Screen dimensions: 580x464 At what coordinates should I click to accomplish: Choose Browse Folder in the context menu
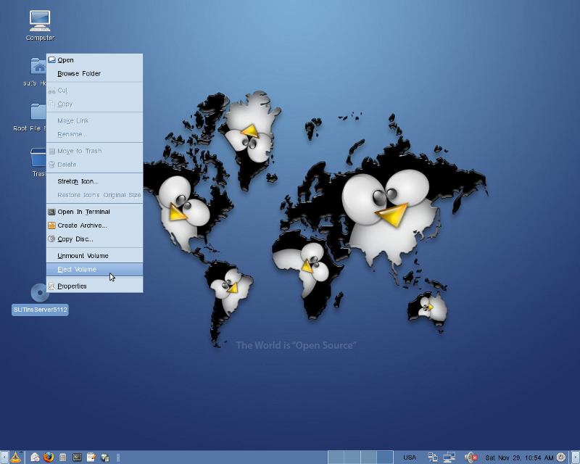95,74
